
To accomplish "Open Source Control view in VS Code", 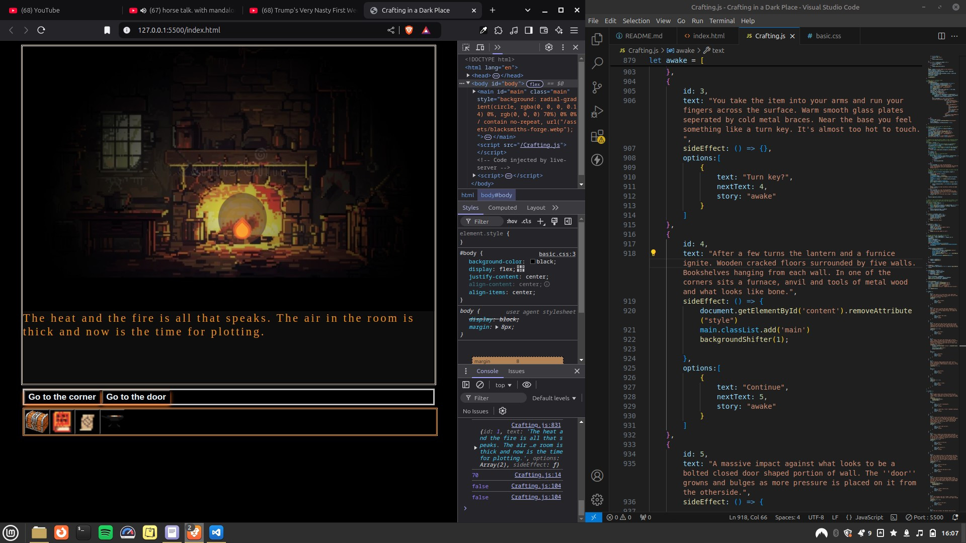I will (x=597, y=87).
